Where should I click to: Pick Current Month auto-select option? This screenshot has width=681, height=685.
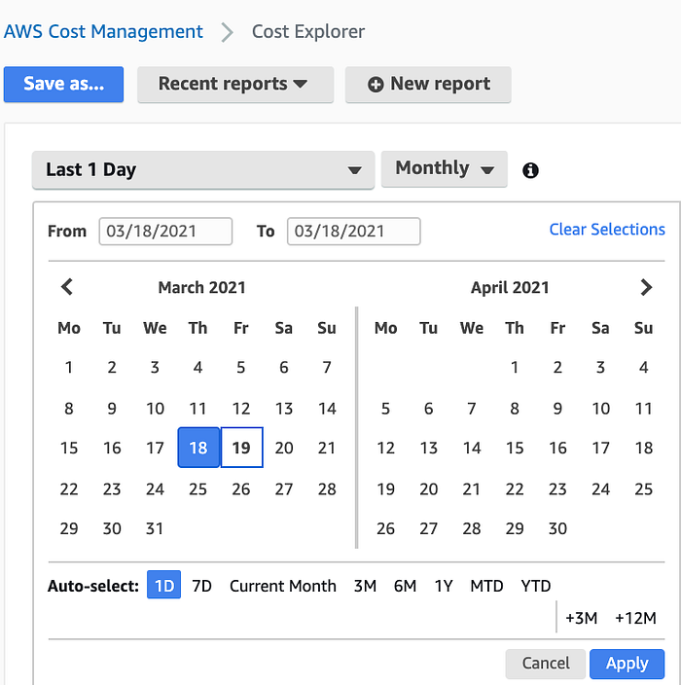click(x=283, y=586)
